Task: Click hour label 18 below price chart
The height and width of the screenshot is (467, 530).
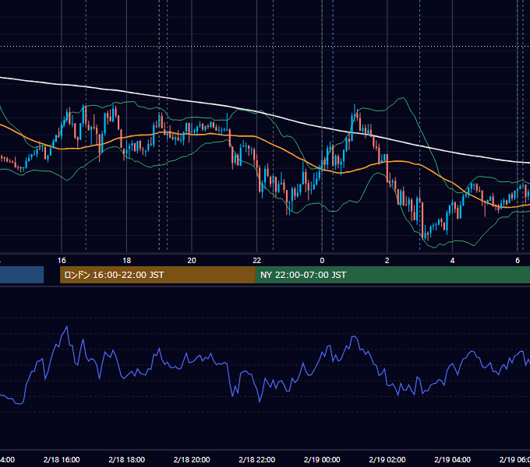Action: [x=127, y=261]
